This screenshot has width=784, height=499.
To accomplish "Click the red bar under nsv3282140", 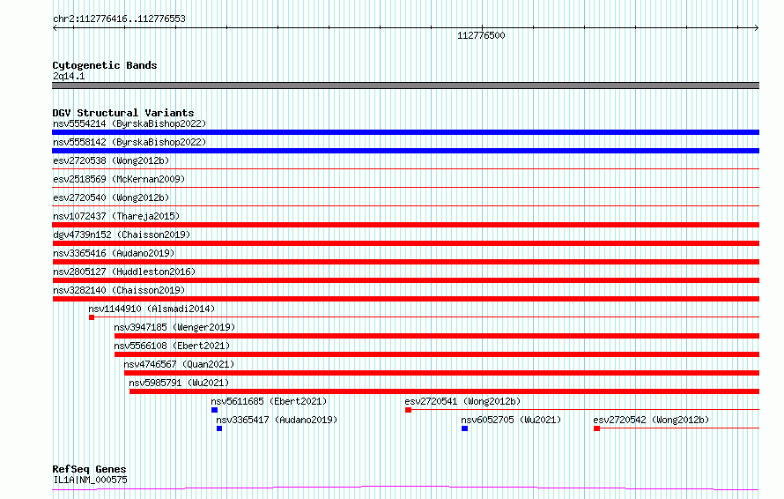I will point(405,299).
